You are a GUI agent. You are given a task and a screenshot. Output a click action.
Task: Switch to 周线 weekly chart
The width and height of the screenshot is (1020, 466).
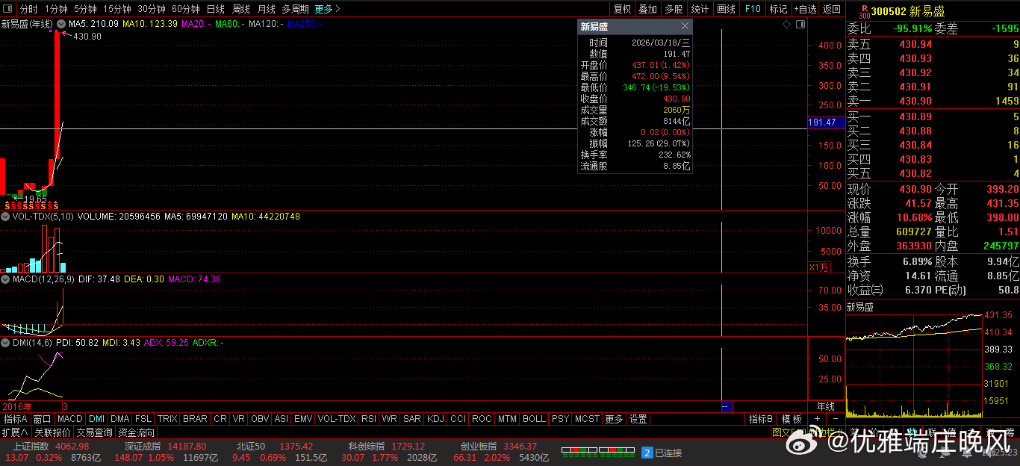pyautogui.click(x=240, y=9)
